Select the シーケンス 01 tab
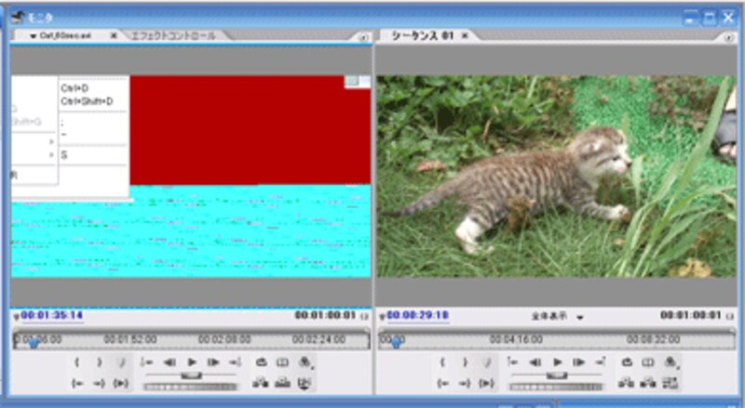745x408 pixels. pos(423,35)
